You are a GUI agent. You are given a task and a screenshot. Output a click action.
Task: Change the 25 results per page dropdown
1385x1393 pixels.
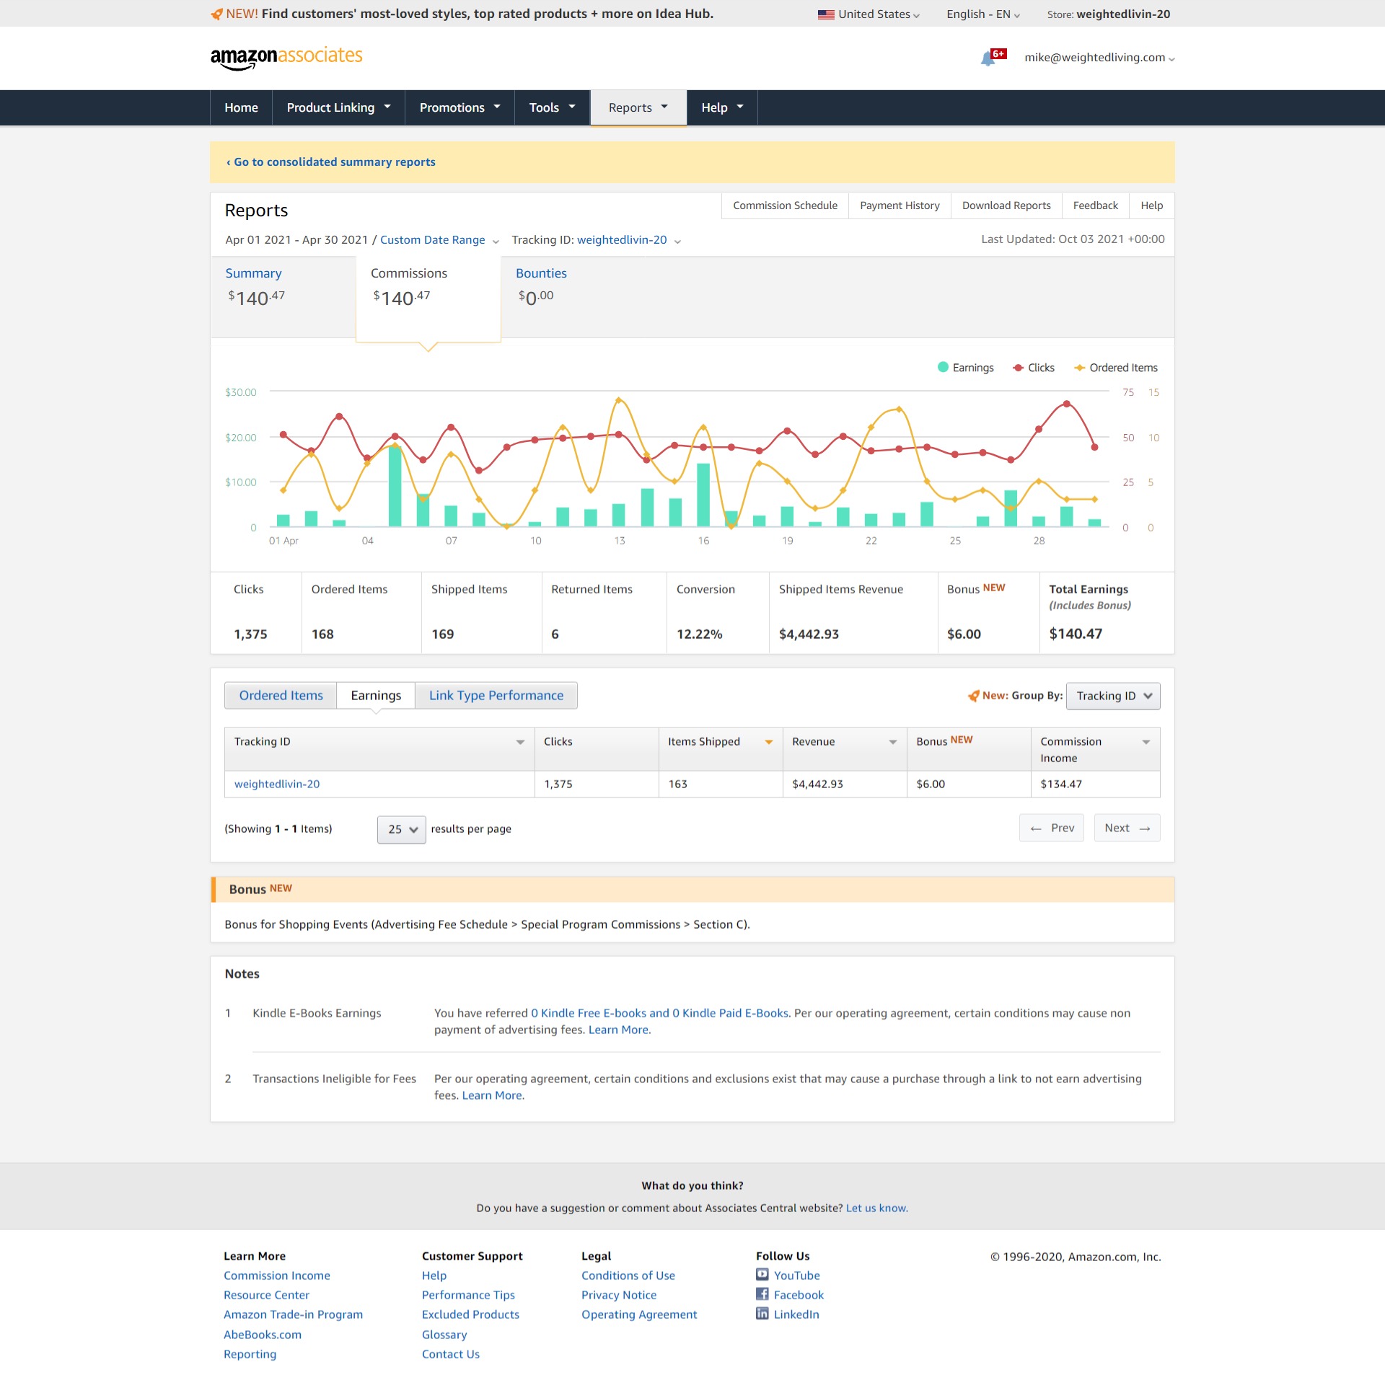402,829
